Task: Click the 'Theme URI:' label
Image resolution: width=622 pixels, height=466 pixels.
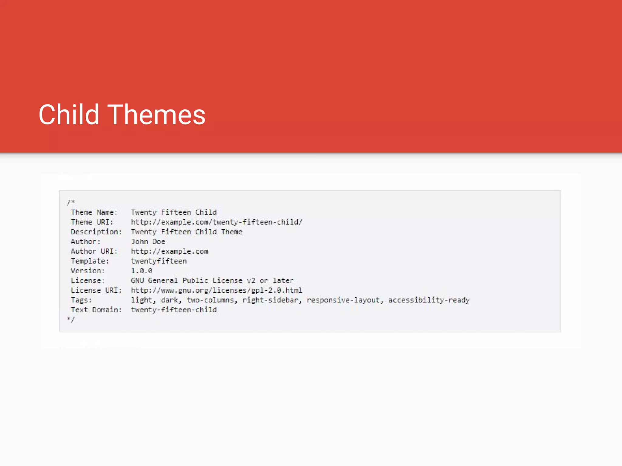Action: click(x=92, y=222)
